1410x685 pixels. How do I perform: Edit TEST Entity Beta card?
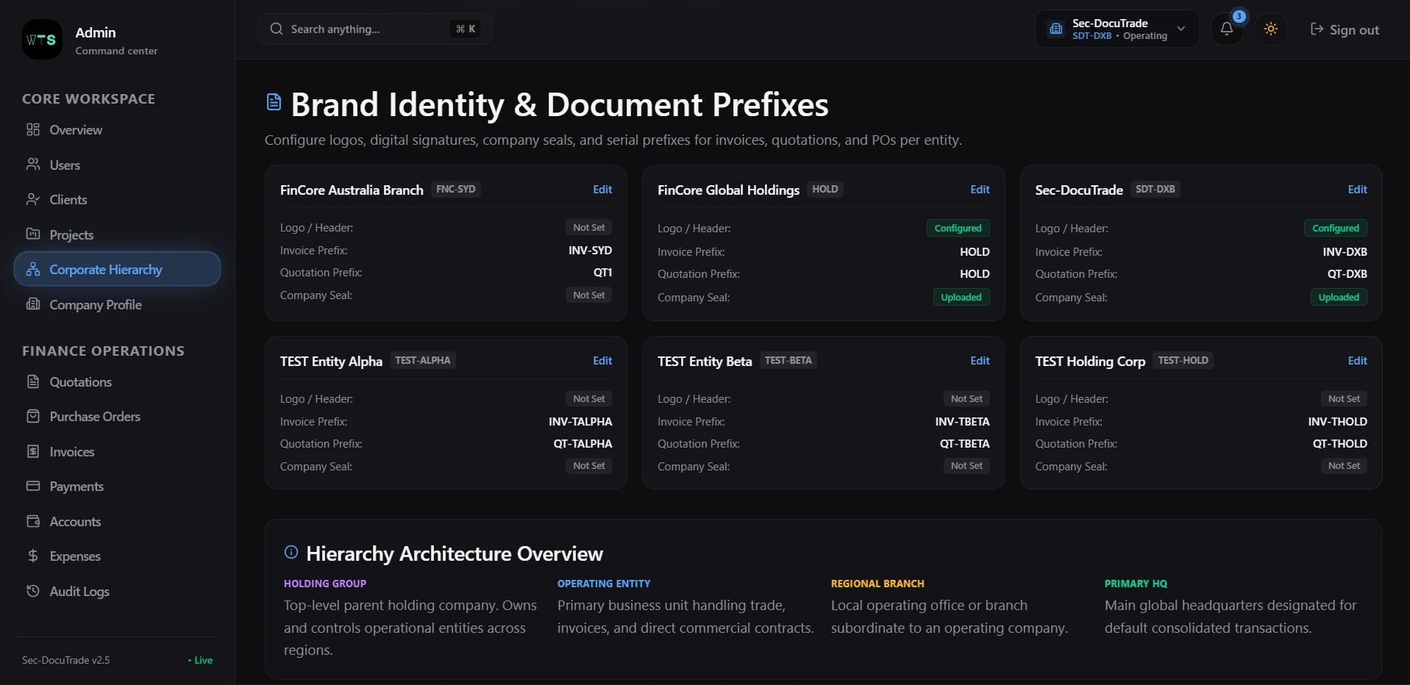(980, 361)
